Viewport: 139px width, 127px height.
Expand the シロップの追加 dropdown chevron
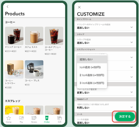[132, 42]
